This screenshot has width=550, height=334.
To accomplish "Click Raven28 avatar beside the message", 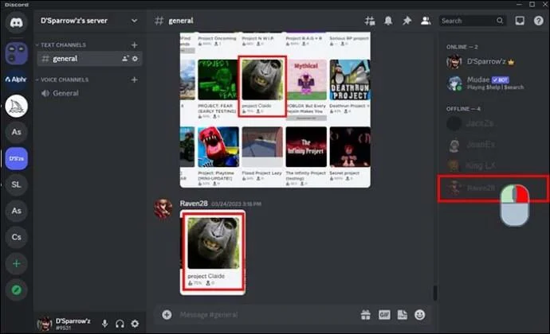I will [x=163, y=208].
